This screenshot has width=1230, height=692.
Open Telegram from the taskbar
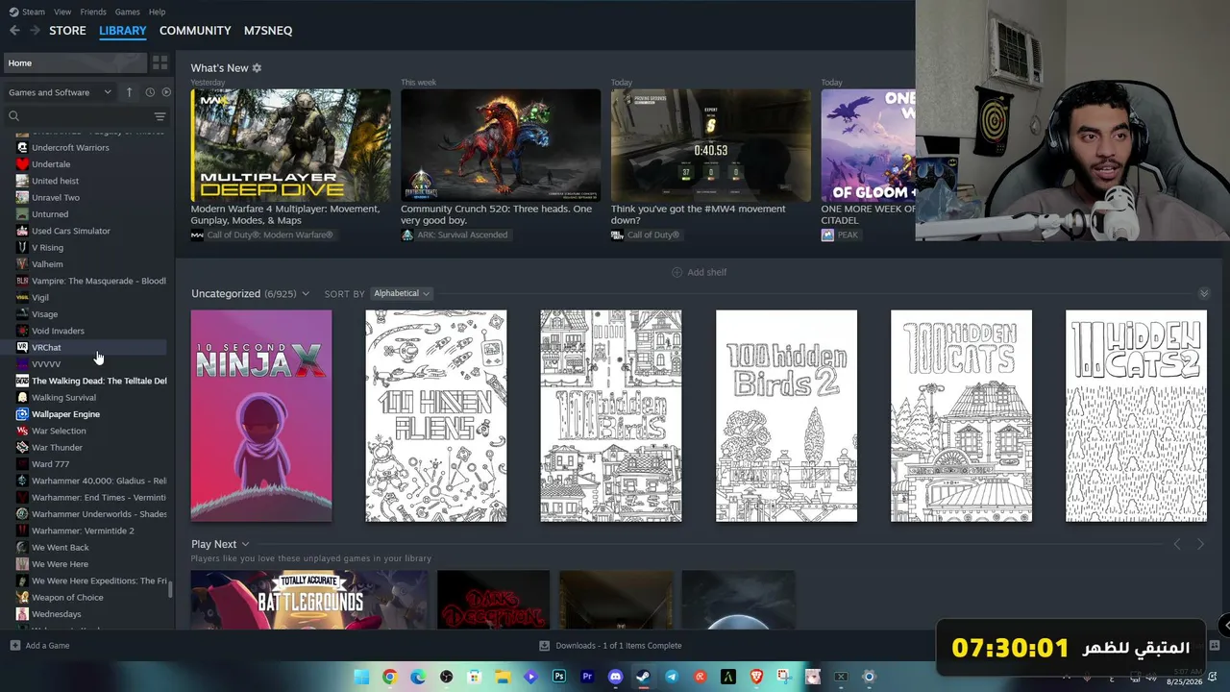[672, 677]
